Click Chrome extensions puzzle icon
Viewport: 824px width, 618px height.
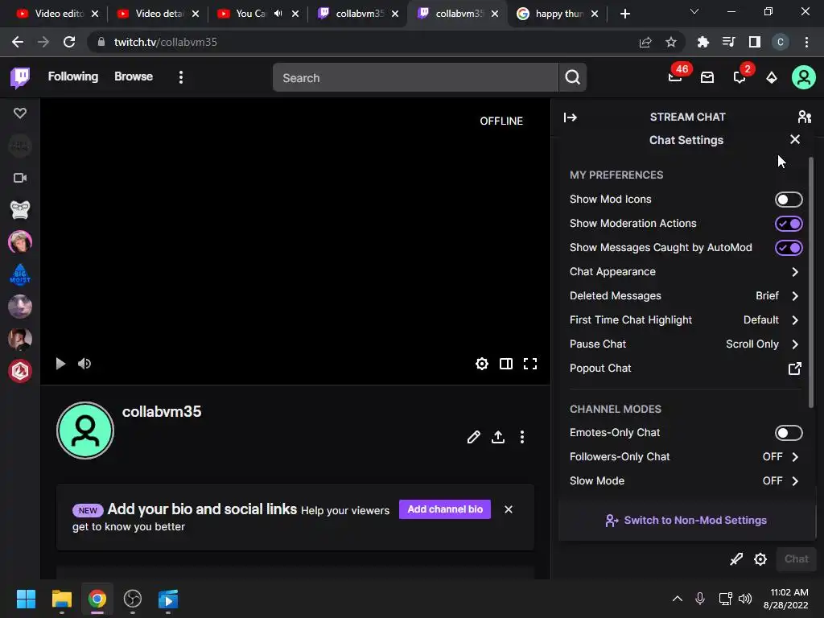(x=702, y=42)
